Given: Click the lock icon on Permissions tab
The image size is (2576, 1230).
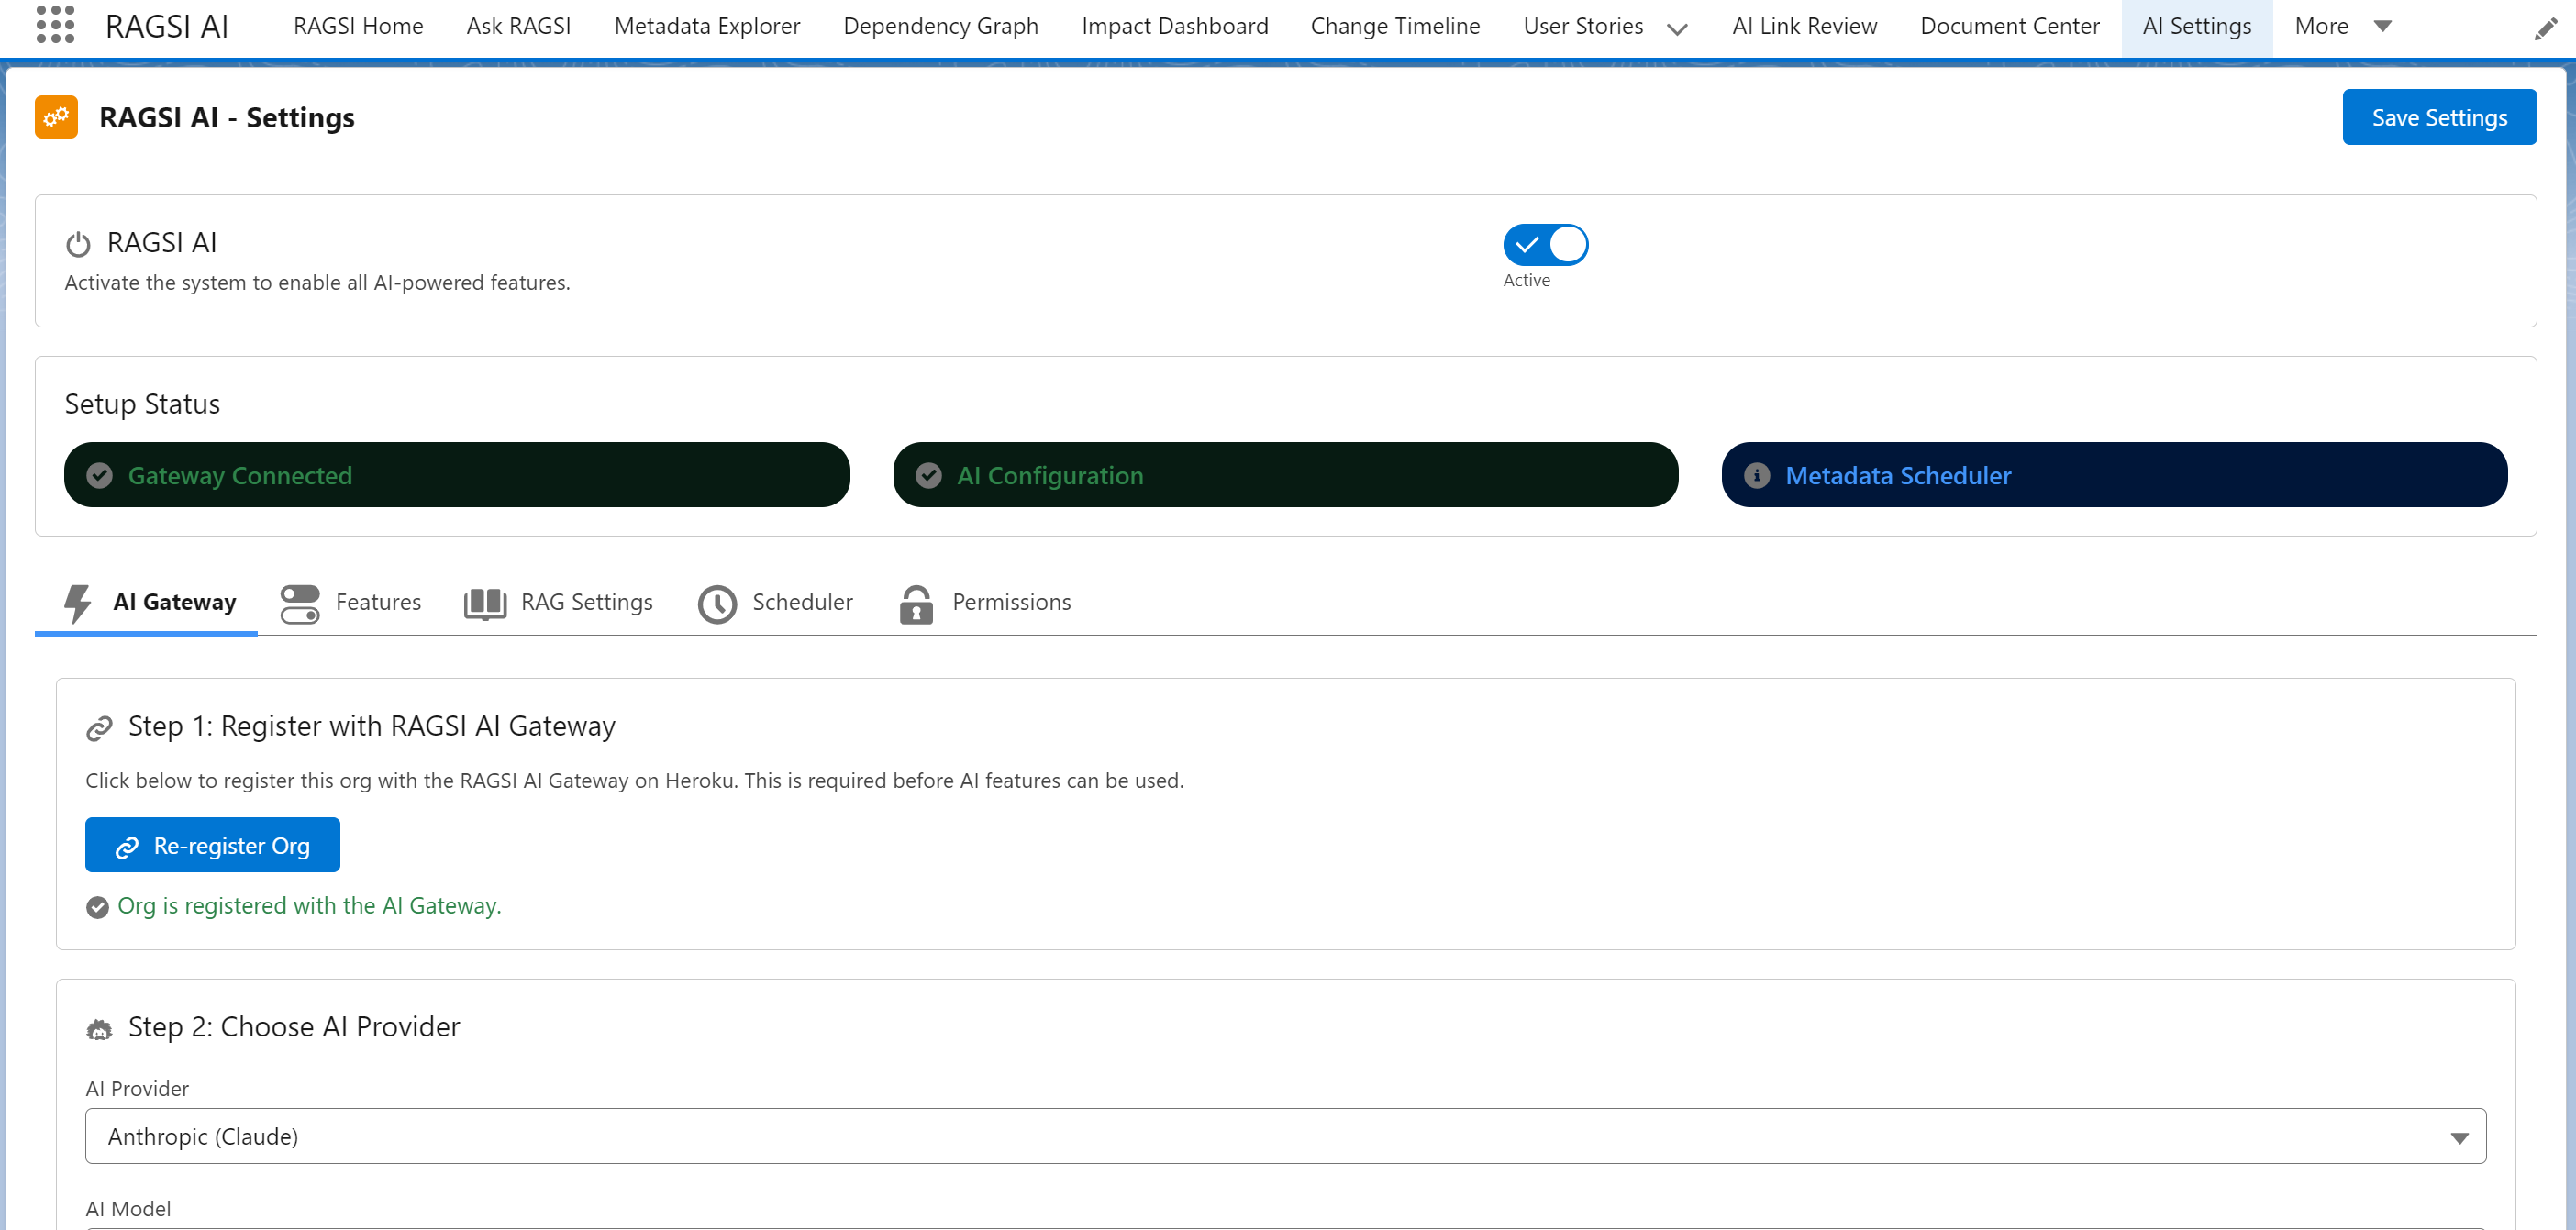Looking at the screenshot, I should click(x=916, y=603).
